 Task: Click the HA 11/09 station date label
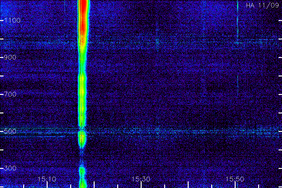click(262, 5)
